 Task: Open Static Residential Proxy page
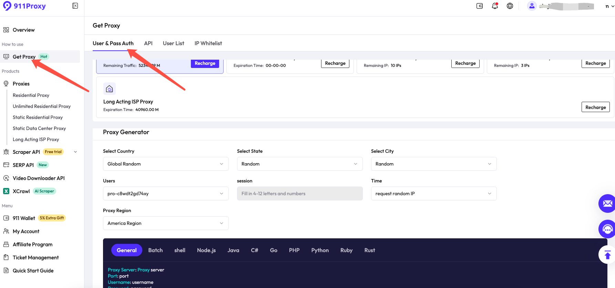click(x=38, y=117)
